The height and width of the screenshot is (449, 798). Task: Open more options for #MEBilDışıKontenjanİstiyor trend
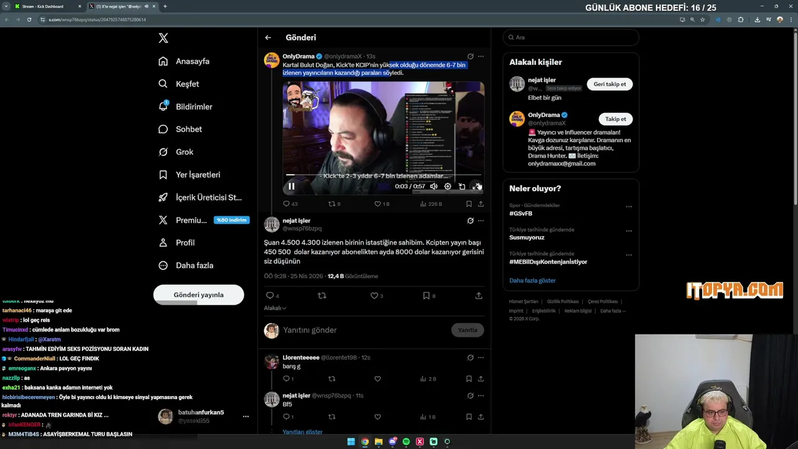(628, 255)
